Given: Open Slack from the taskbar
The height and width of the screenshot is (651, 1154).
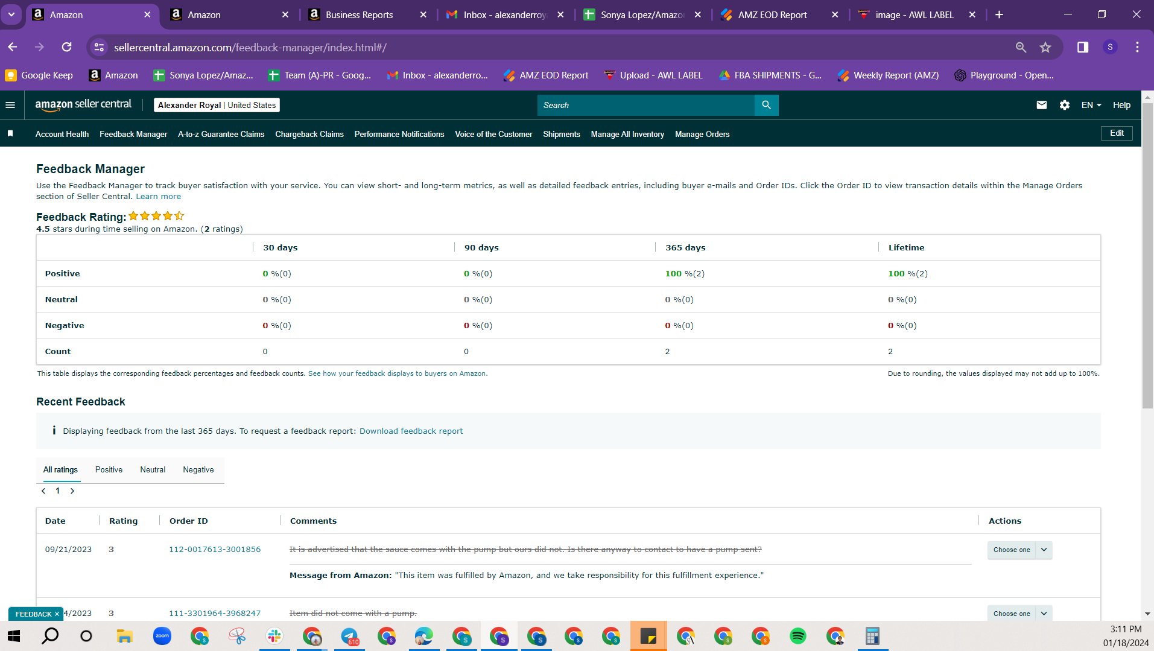Looking at the screenshot, I should [274, 636].
